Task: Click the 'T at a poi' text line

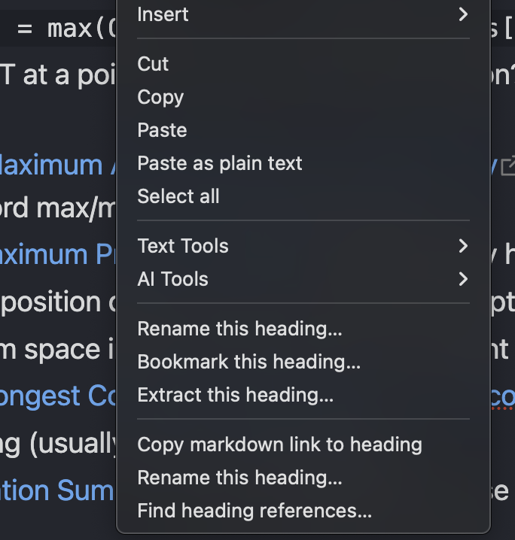Action: point(58,75)
